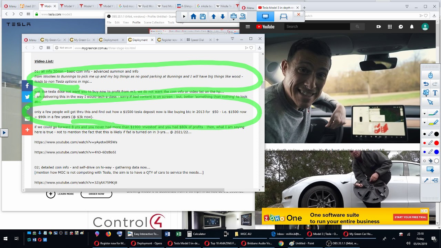Click the undo arrow in annotation palette
Image resolution: width=441 pixels, height=248 pixels.
[426, 84]
